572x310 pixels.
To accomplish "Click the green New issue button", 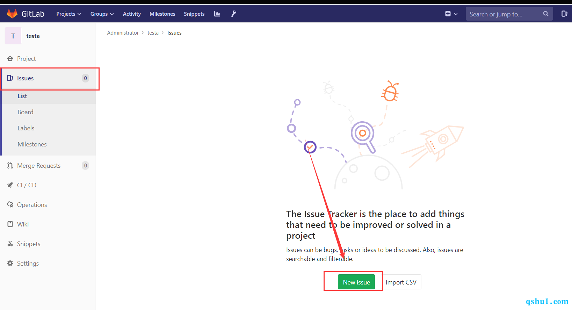I will (356, 282).
